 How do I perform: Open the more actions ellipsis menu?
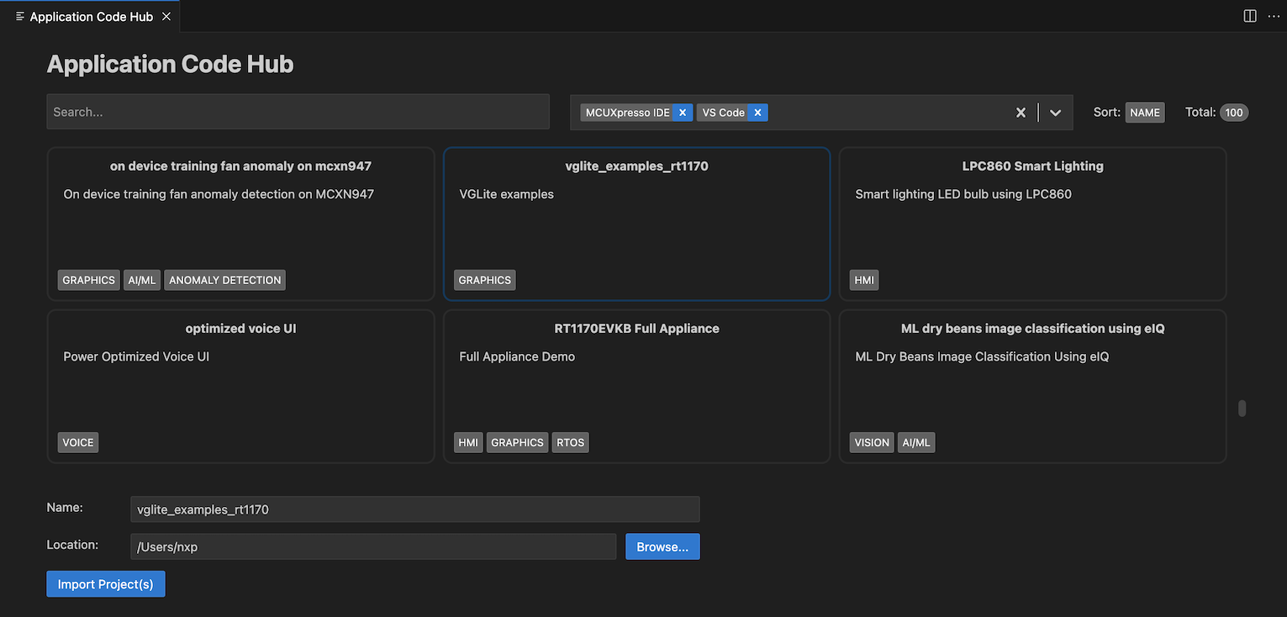click(1274, 15)
